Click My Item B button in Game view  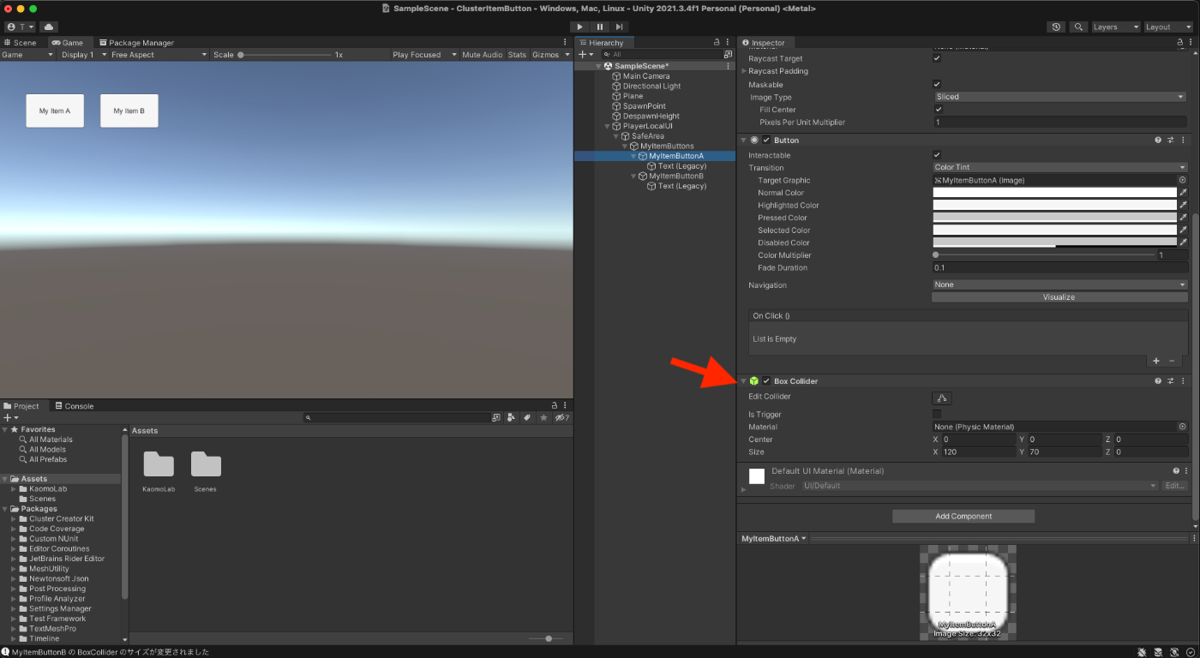pyautogui.click(x=129, y=111)
